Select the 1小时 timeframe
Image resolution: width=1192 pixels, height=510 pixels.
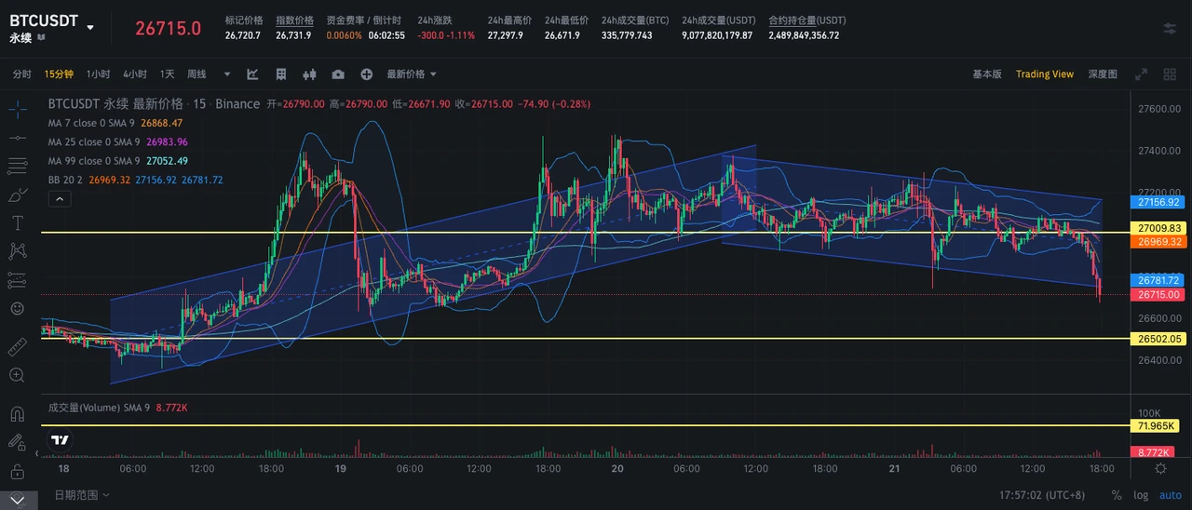coord(98,74)
